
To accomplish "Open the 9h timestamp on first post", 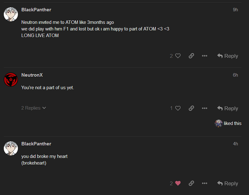I will tap(235, 10).
